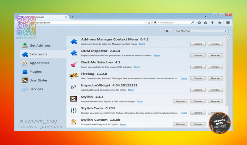Close the Add-ons Manager tab
Image resolution: width=247 pixels, height=145 pixels.
66,17
